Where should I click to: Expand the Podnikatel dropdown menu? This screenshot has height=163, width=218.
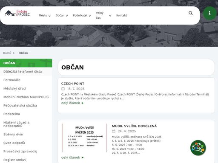pyautogui.click(x=82, y=15)
